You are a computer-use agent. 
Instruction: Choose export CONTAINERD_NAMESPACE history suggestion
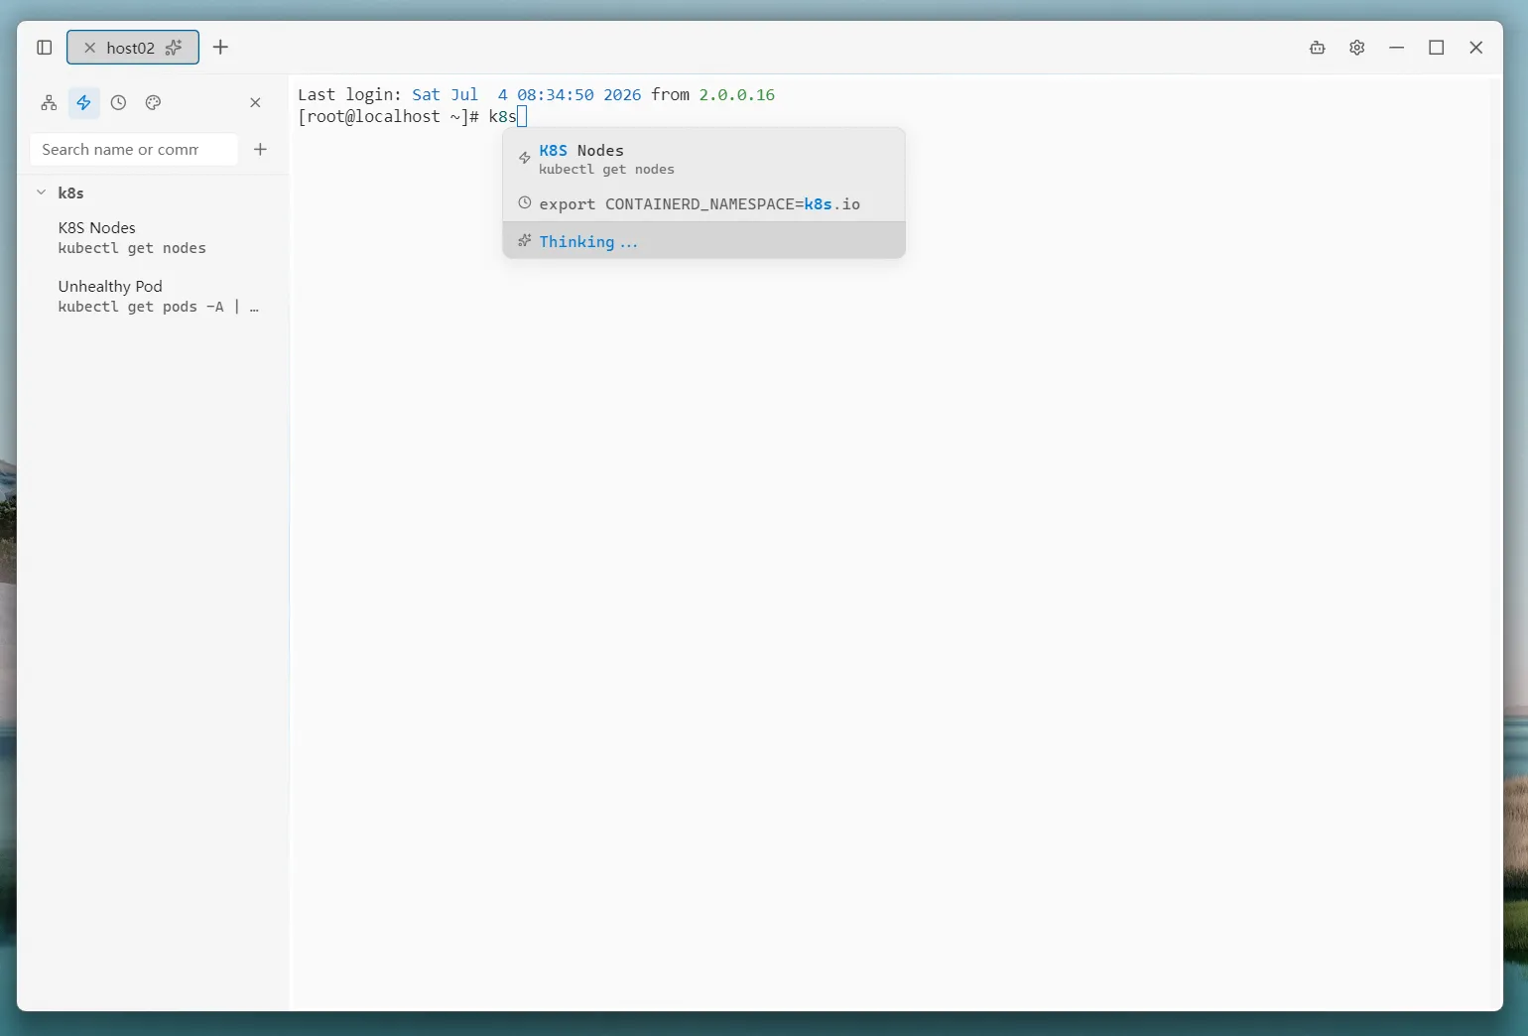(704, 203)
